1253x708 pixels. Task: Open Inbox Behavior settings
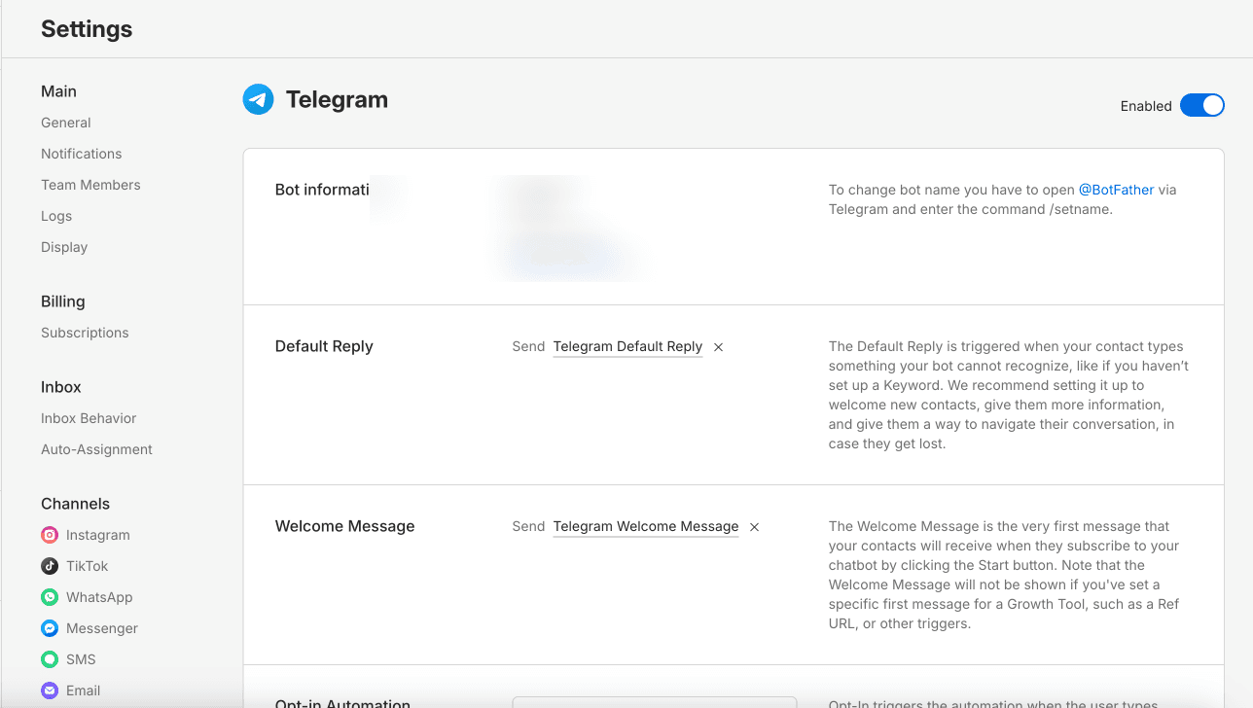pyautogui.click(x=89, y=418)
